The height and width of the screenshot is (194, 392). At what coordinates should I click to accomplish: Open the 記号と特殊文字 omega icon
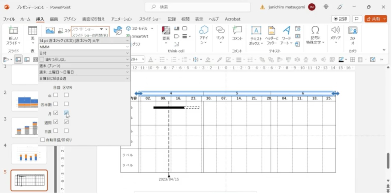coord(315,30)
